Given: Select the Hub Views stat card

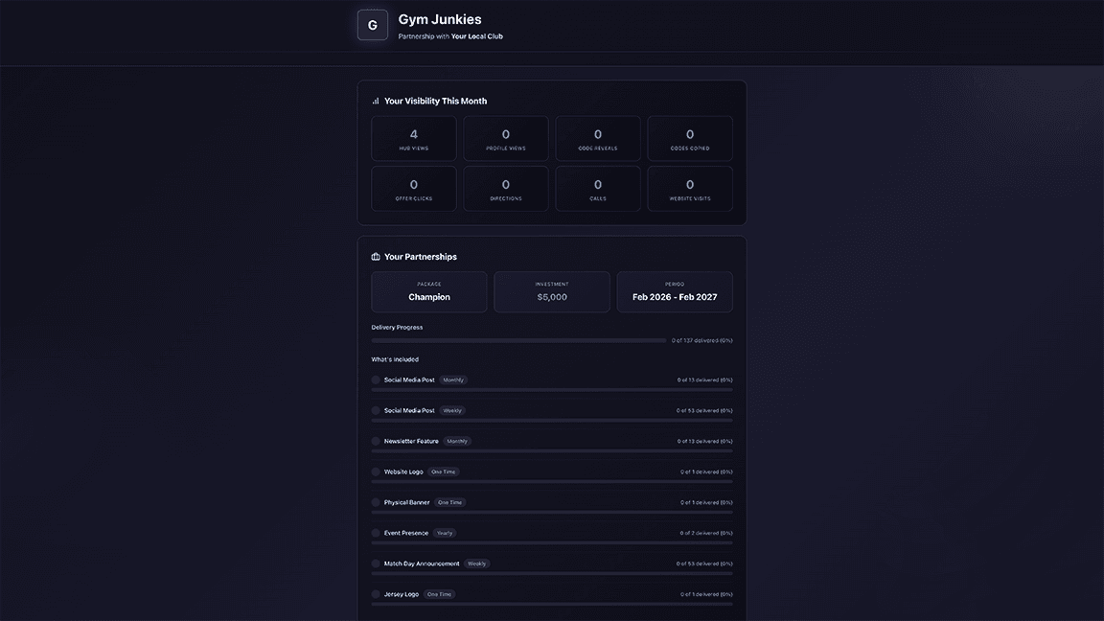Looking at the screenshot, I should [414, 139].
